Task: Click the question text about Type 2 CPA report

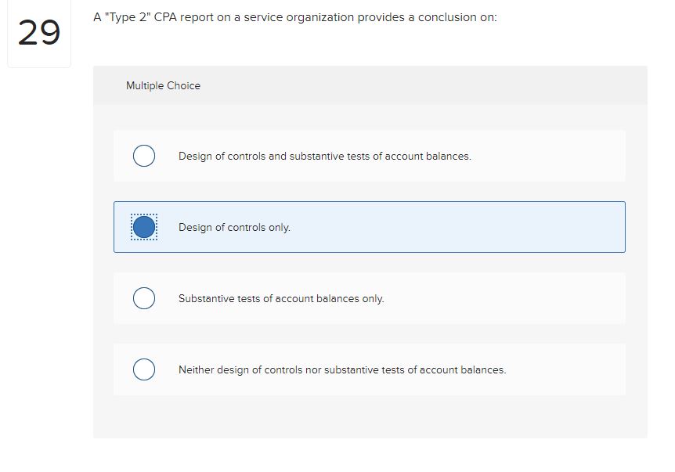Action: (x=294, y=16)
